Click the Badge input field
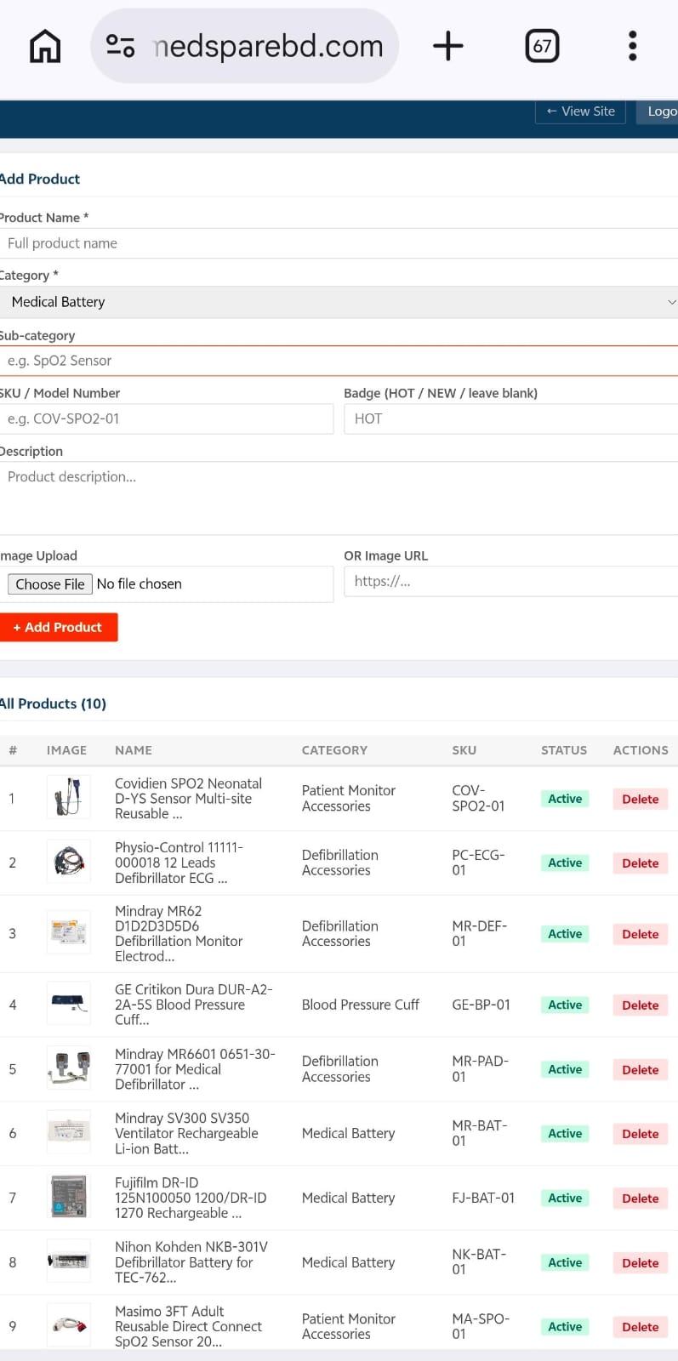The width and height of the screenshot is (678, 1361). 510,419
